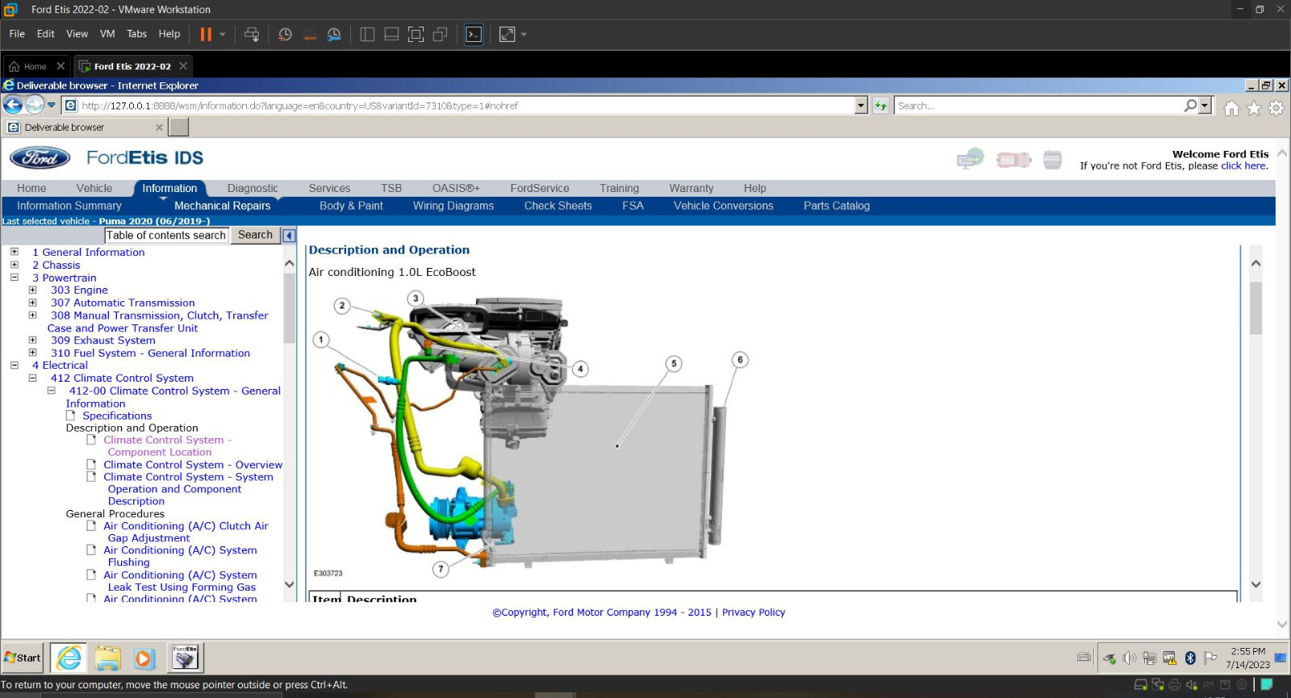Open the address bar dropdown arrow
1291x698 pixels.
click(861, 106)
